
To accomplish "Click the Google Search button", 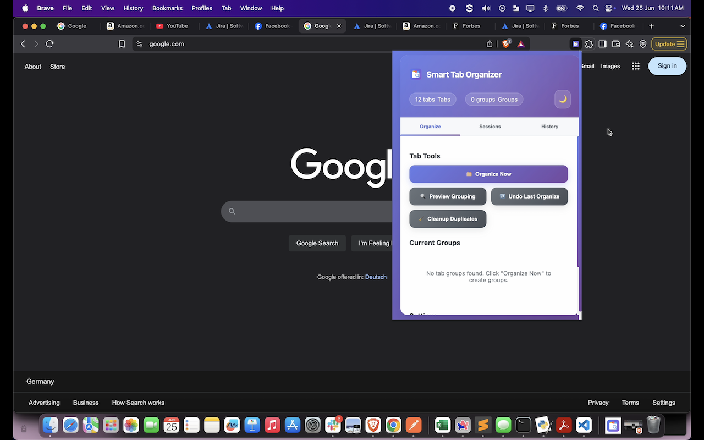I will click(x=317, y=243).
